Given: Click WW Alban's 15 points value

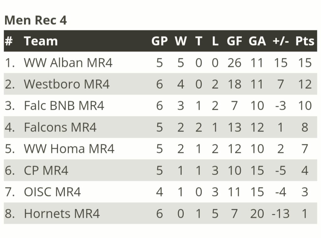Looking at the screenshot, I should click(x=305, y=62).
